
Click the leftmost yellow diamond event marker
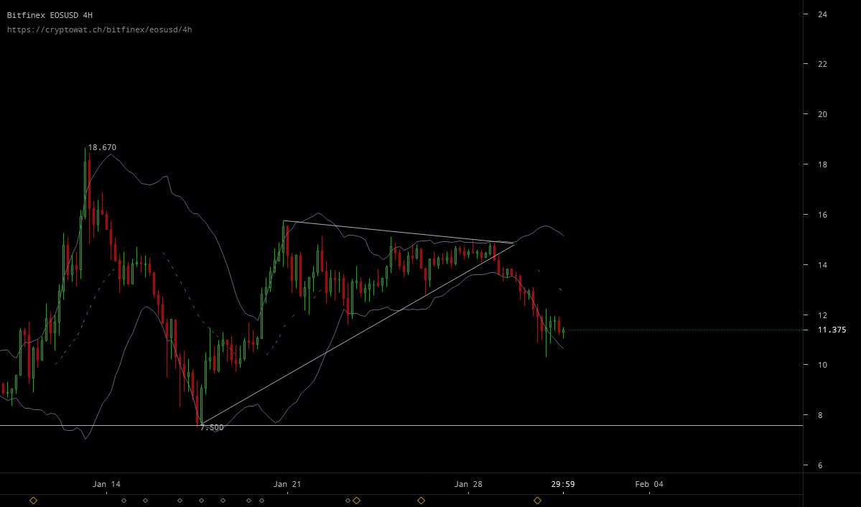coord(34,501)
